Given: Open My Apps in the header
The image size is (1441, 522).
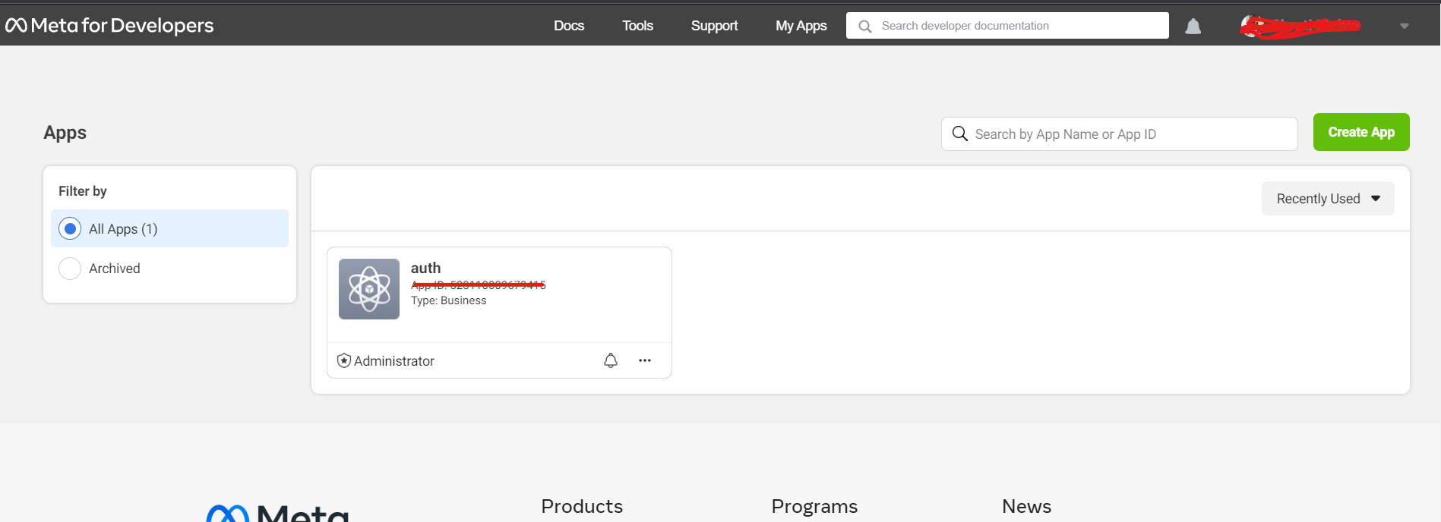Looking at the screenshot, I should pos(801,26).
